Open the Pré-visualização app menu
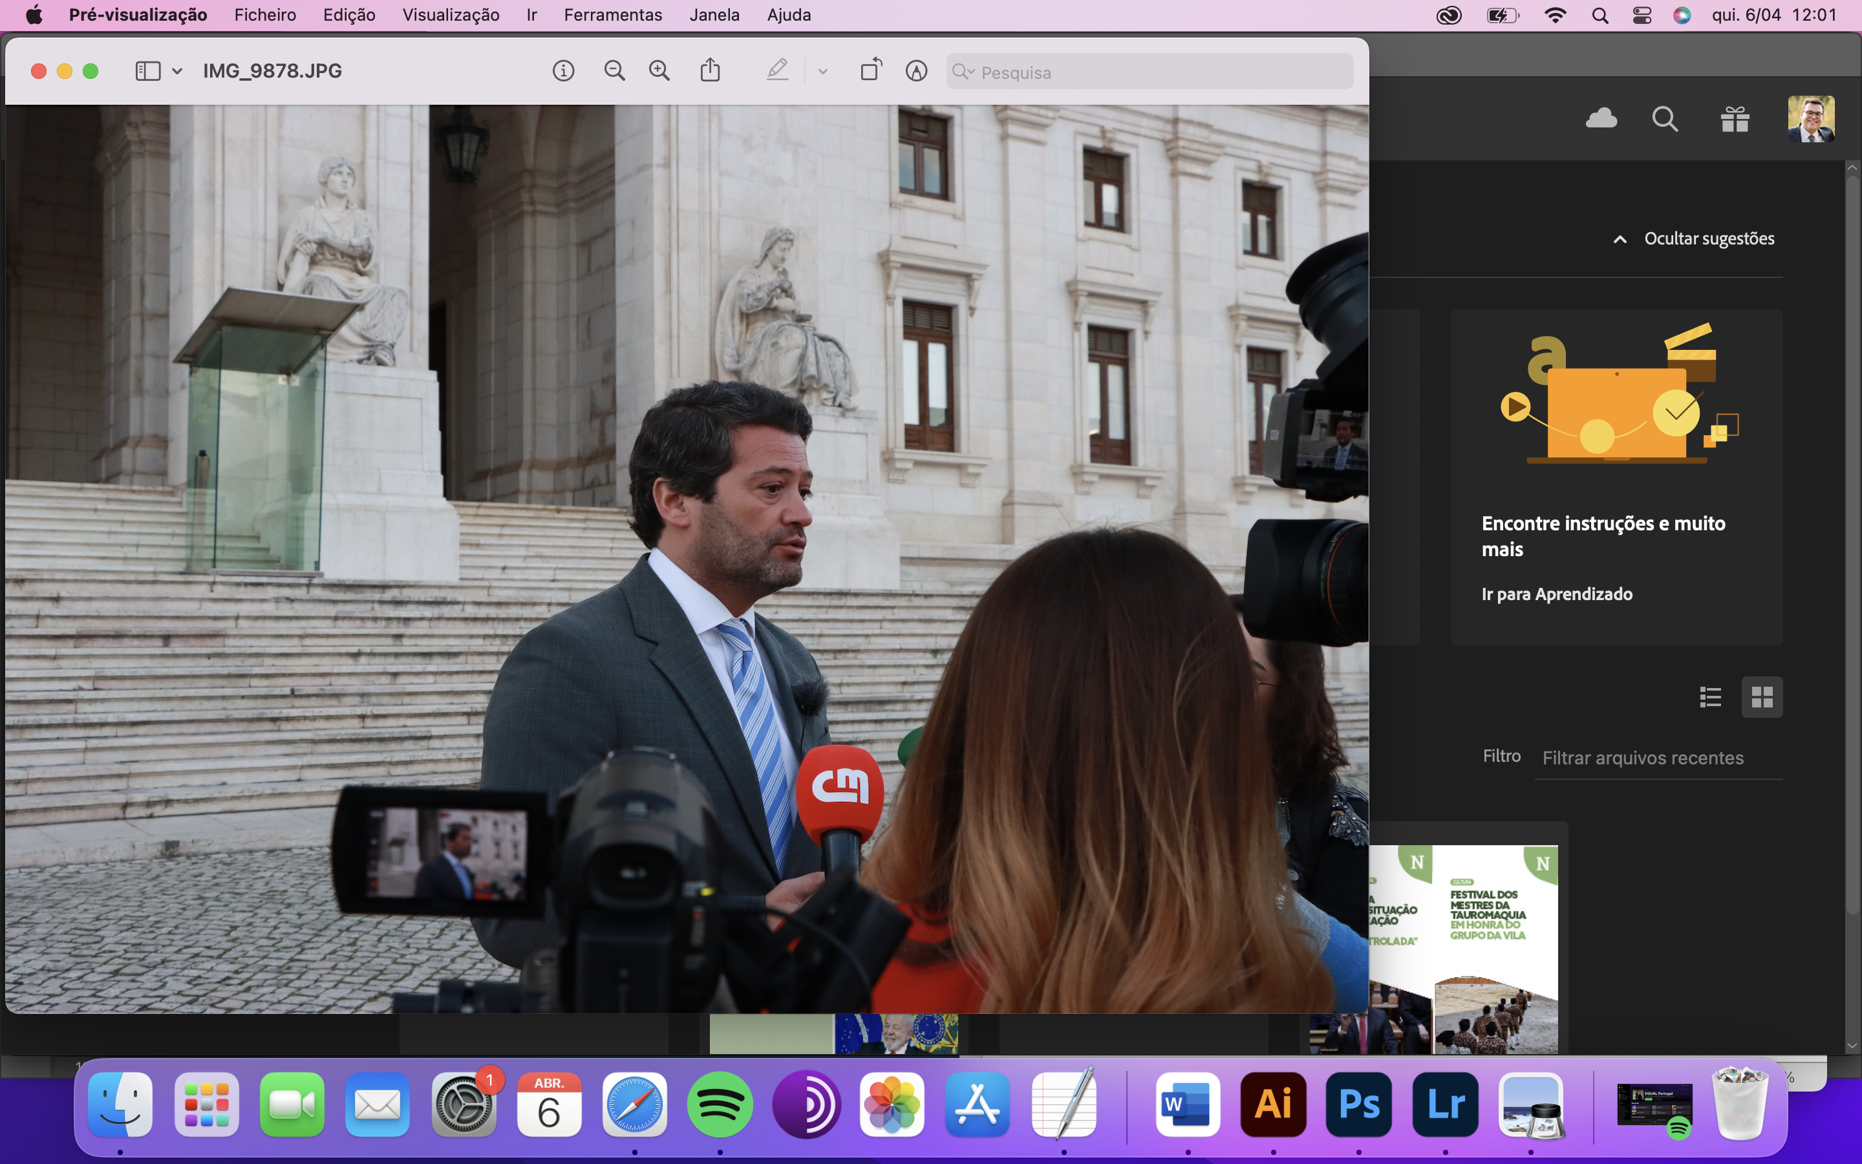The height and width of the screenshot is (1164, 1862). [x=138, y=15]
